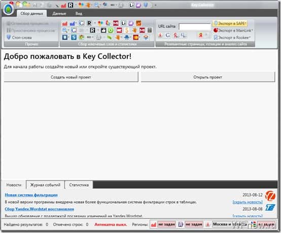Click Открыть проект button
The height and width of the screenshot is (233, 281).
click(208, 77)
